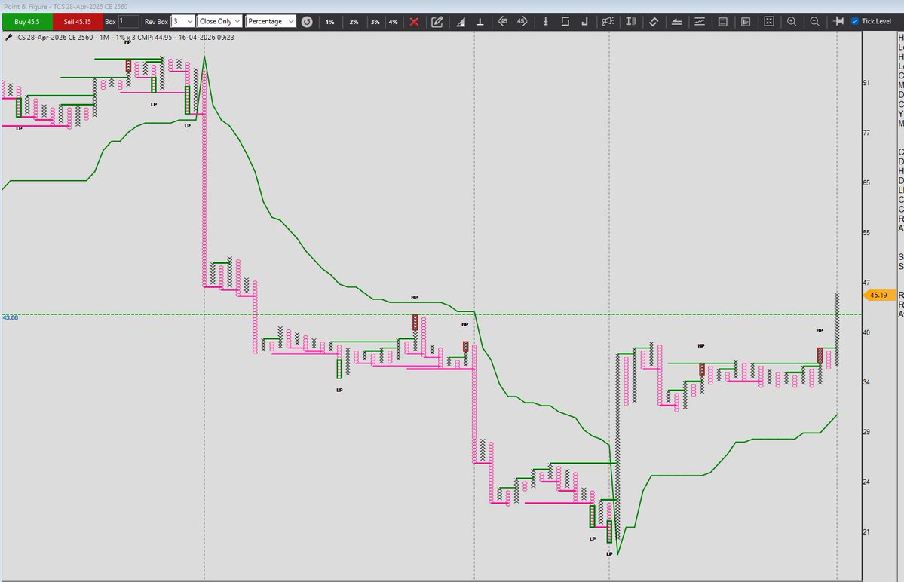Click the circular refresh icon
904x582 pixels.
coord(308,21)
